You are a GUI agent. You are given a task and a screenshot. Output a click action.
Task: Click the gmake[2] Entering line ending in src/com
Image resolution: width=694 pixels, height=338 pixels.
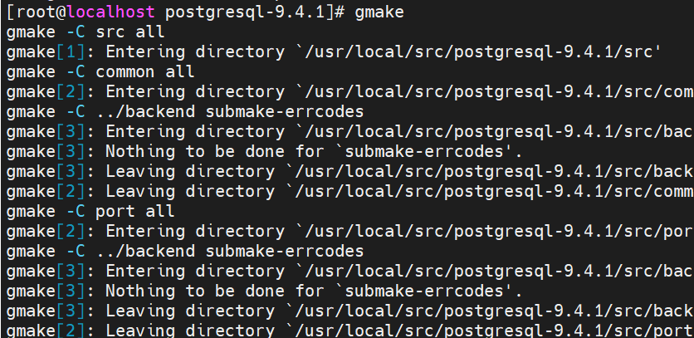click(x=349, y=91)
